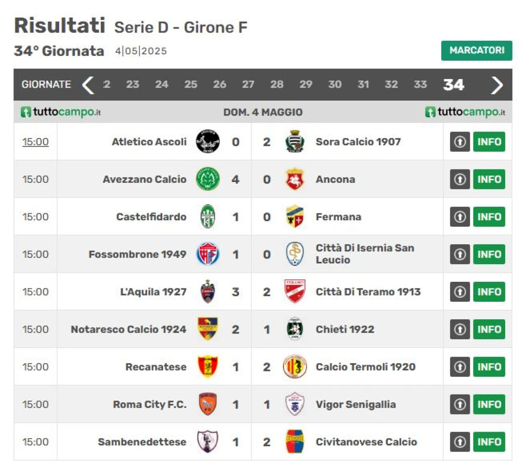522x463 pixels.
Task: Click the circled arrow icon in Sambenedettese row
Action: [x=460, y=442]
